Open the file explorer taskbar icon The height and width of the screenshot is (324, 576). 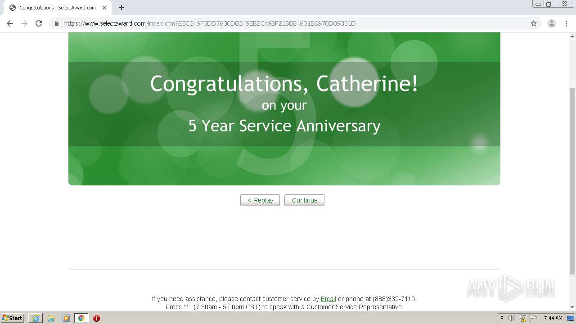[51, 318]
